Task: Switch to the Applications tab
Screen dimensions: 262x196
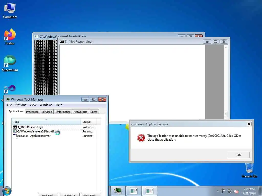Action: pyautogui.click(x=16, y=111)
